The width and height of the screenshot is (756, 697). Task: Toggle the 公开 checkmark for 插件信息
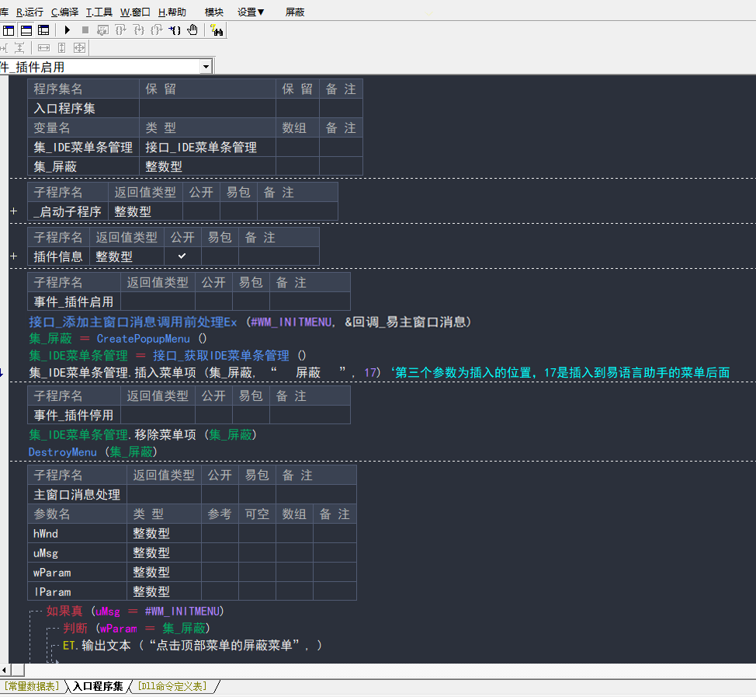click(x=182, y=256)
